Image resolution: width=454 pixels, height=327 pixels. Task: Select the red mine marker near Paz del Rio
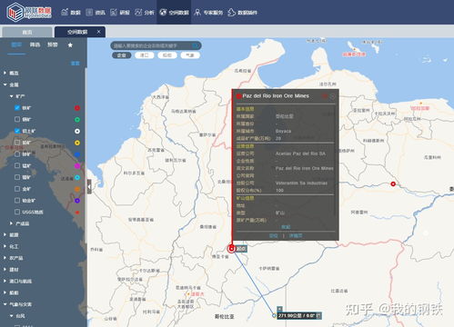pos(231,249)
